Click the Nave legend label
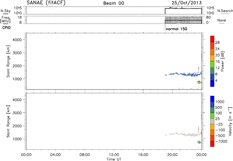Image resolution: width=233 pixels, height=161 pixels. [222, 20]
